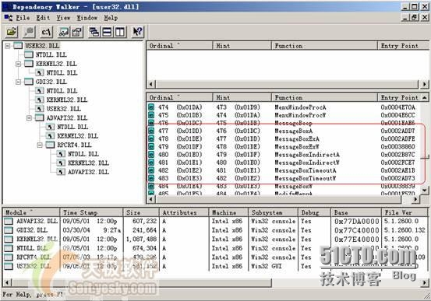Open the View menu
This screenshot has height=301, width=431.
coord(63,18)
